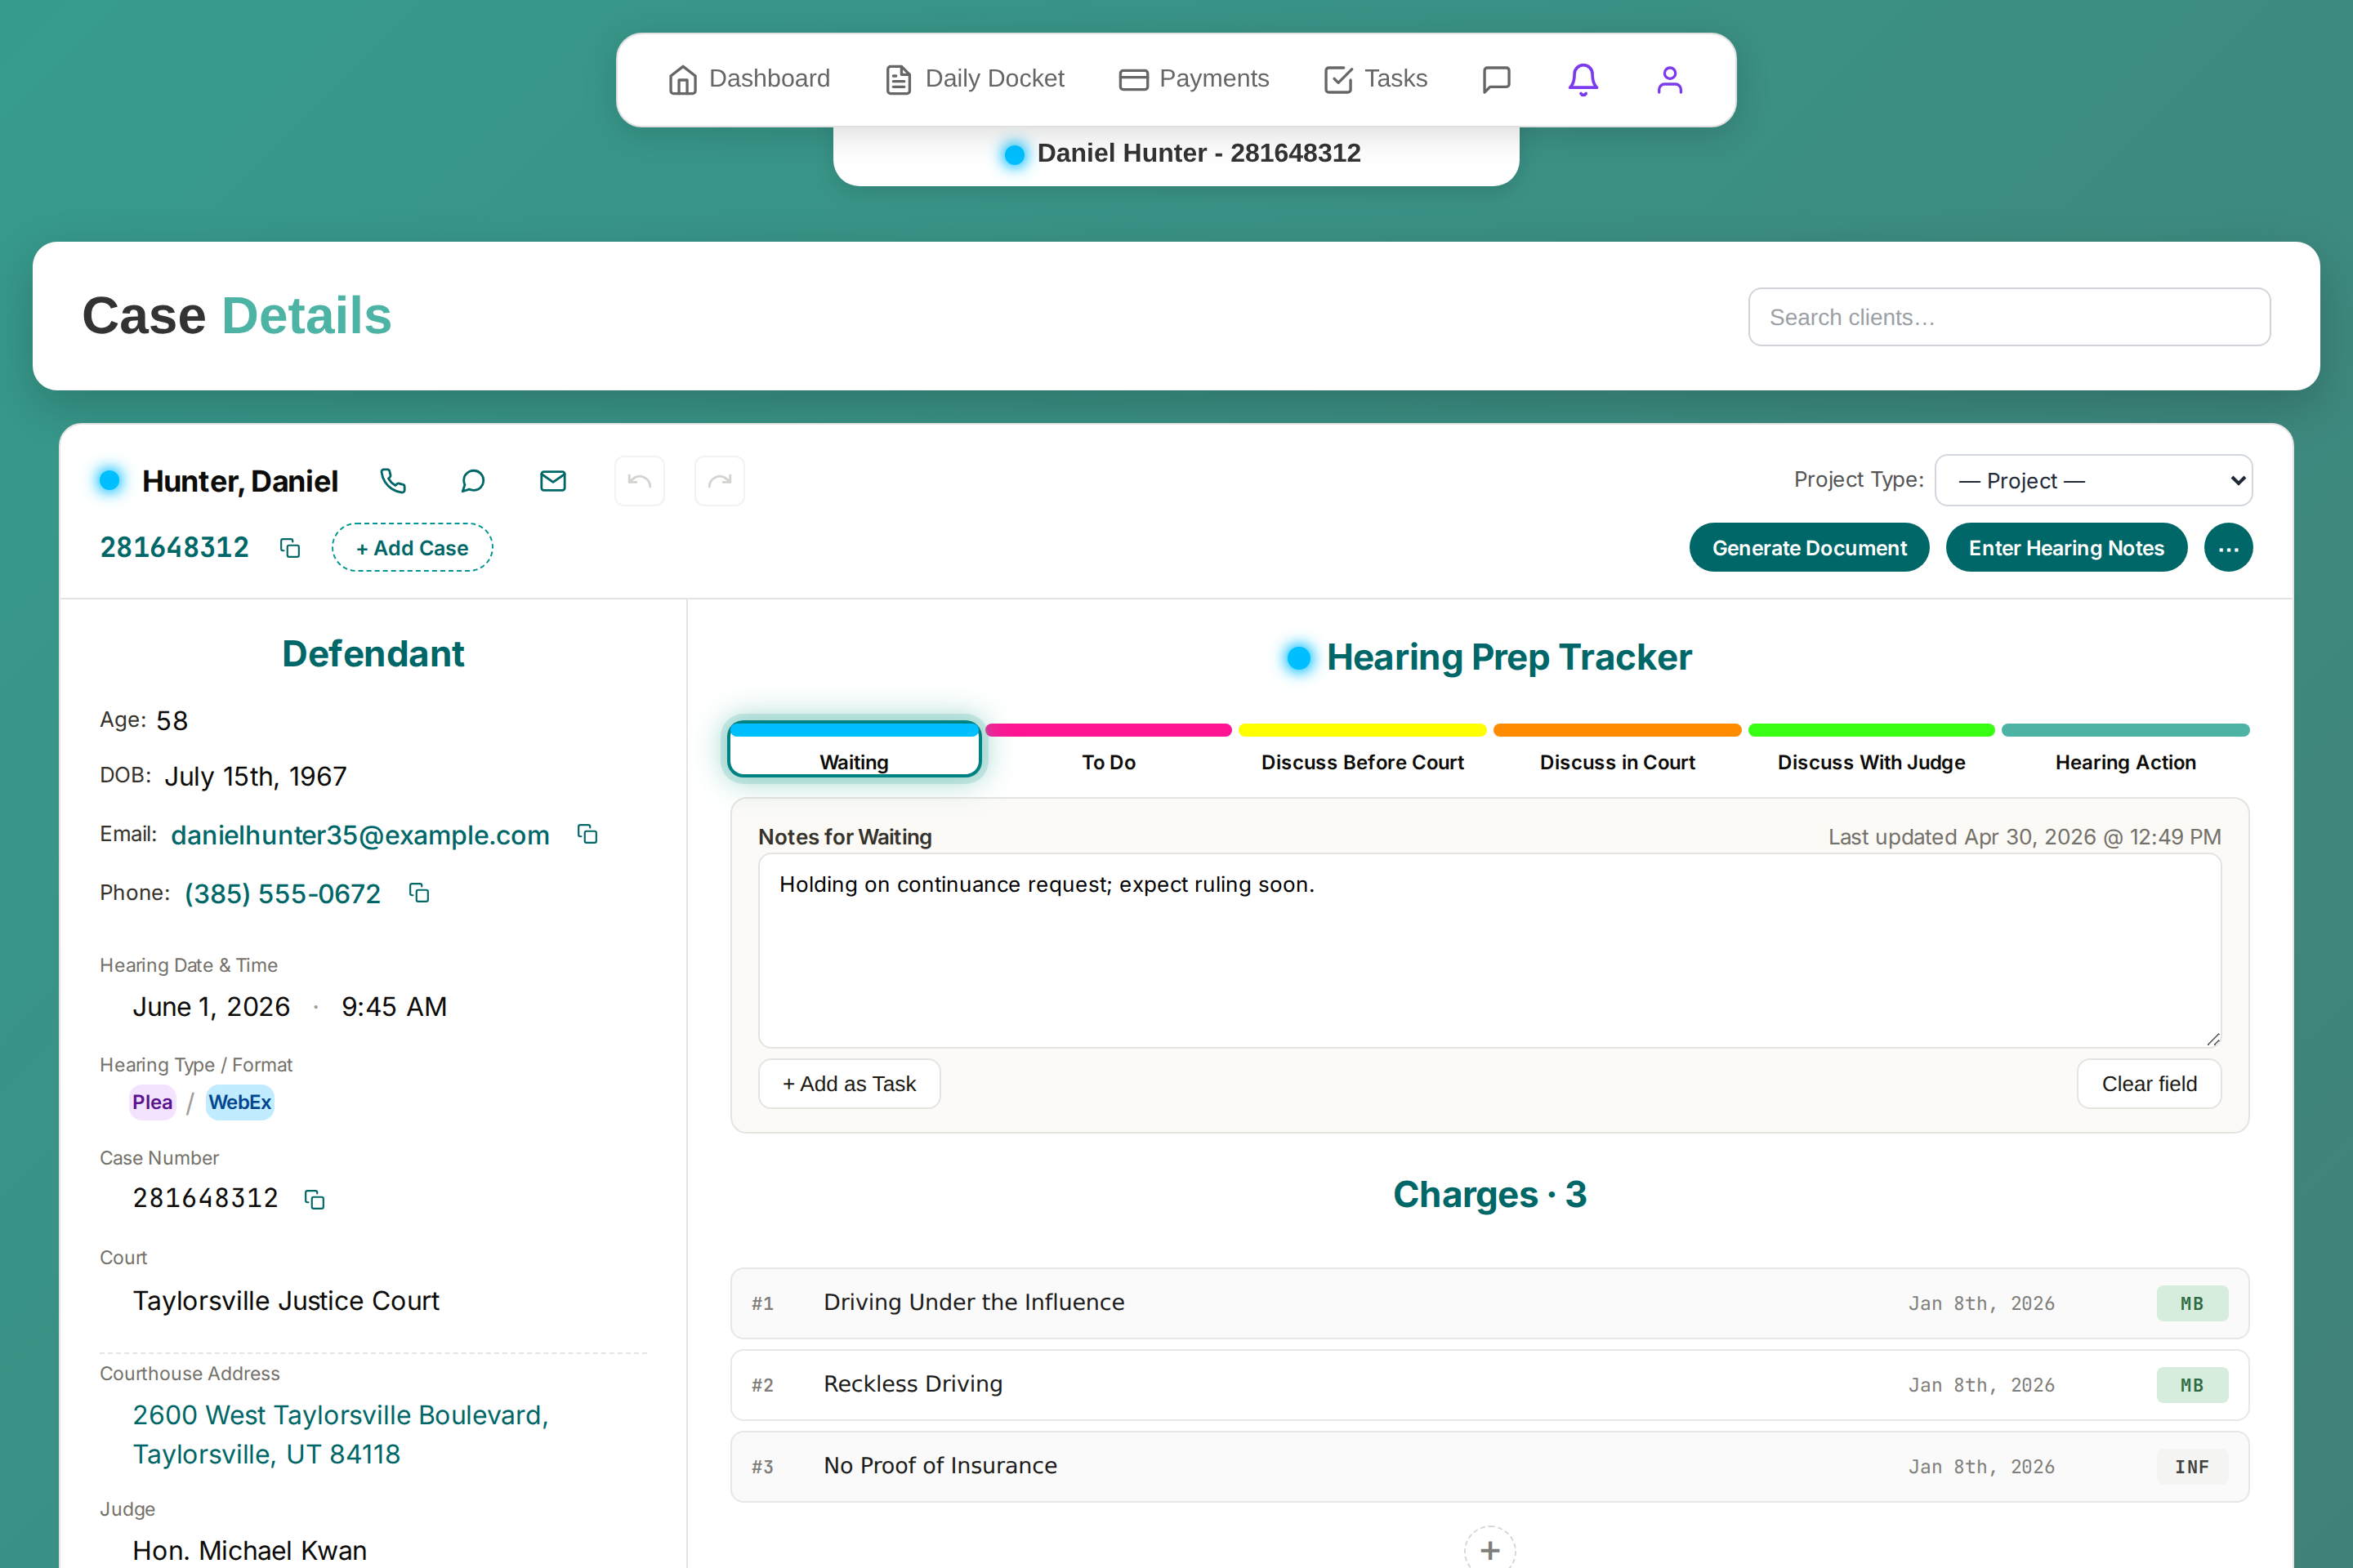2353x1568 pixels.
Task: Click the pink To Do color bar
Action: (x=1109, y=730)
